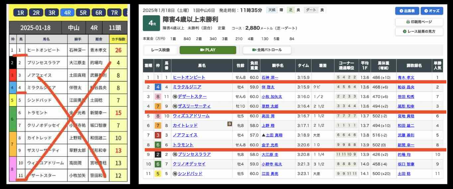Image resolution: width=453 pixels, height=189 pixels.
Task: Open trainer 武藤 善則 link
Action: click(x=406, y=135)
